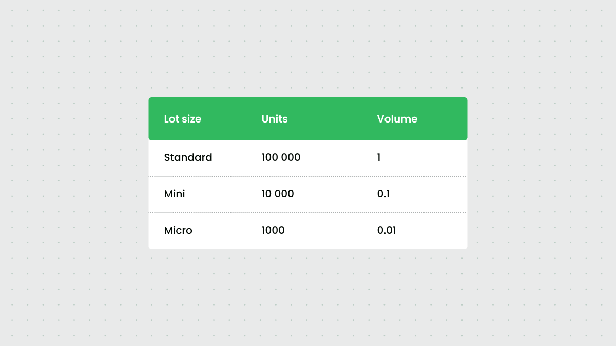Select the "Standard" lot size cell
This screenshot has width=616, height=346.
pyautogui.click(x=188, y=157)
